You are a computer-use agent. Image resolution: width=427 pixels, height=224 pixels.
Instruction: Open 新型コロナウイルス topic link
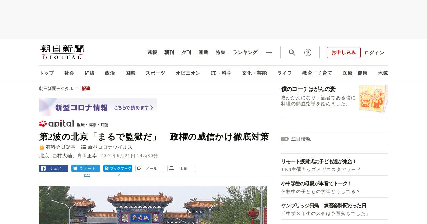tap(110, 147)
